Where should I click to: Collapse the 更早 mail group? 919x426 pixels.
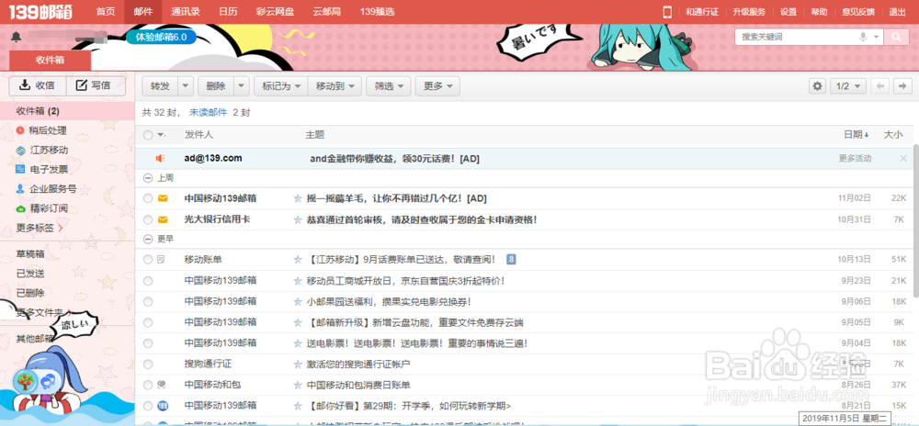point(147,239)
